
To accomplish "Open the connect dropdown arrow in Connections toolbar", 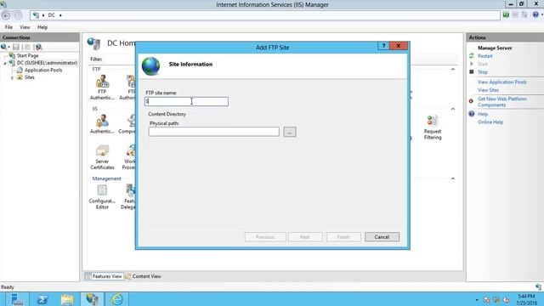I will [x=8, y=48].
